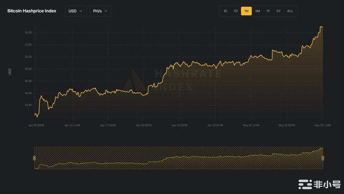Screen dimensions: 344x194
Task: Click the Apr 20 x-axis date label
Action: point(144,125)
